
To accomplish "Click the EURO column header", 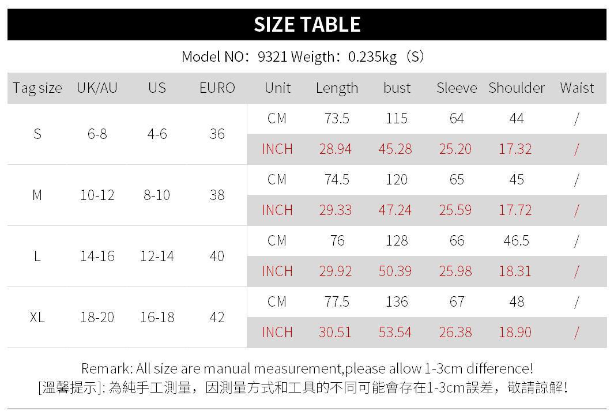I will [217, 88].
